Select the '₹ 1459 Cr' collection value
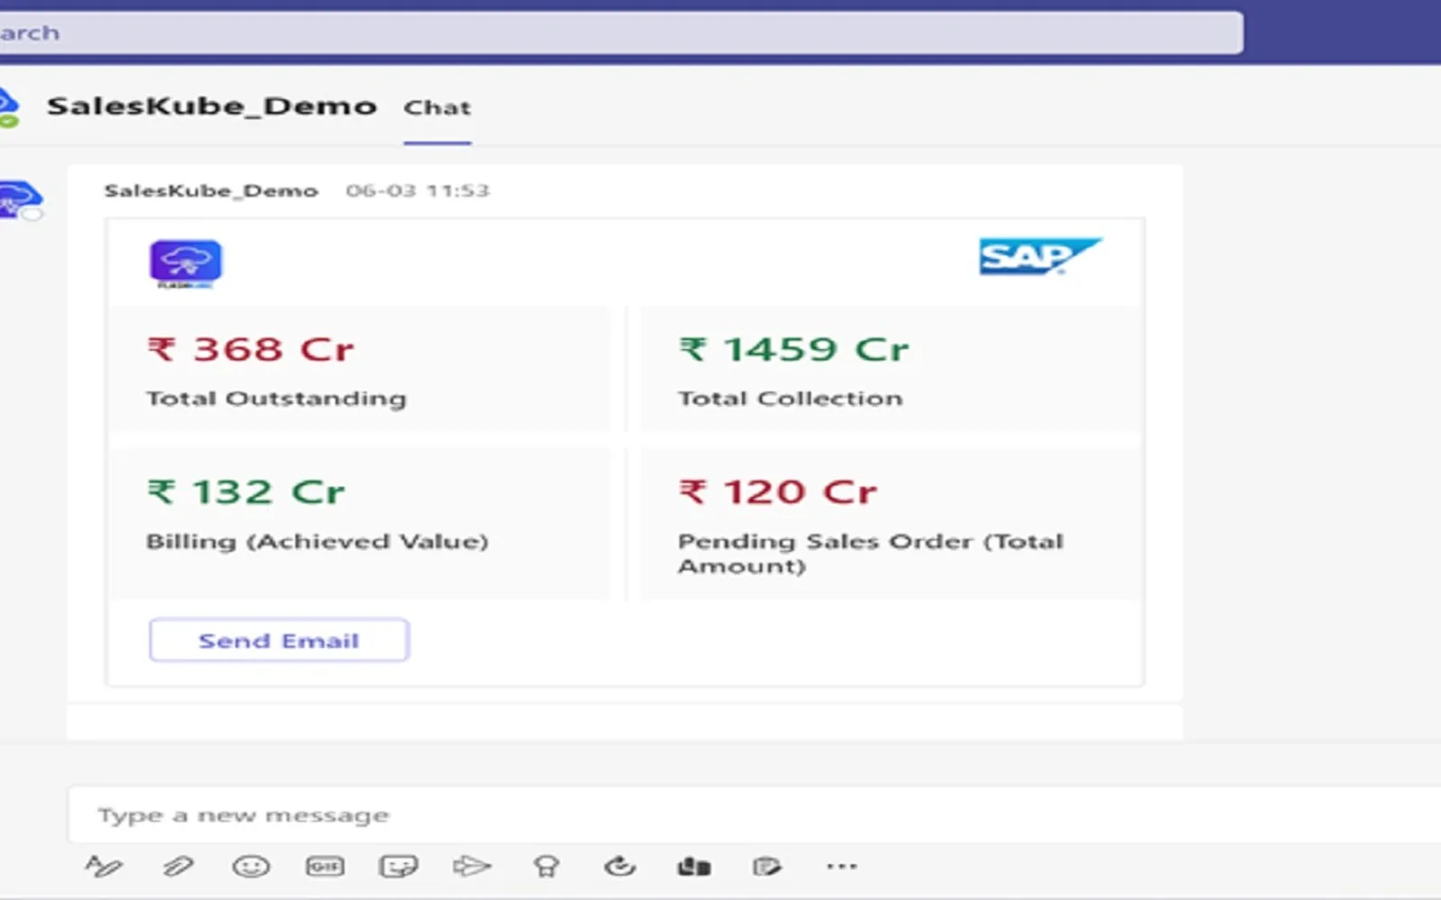Image resolution: width=1441 pixels, height=900 pixels. 793,349
